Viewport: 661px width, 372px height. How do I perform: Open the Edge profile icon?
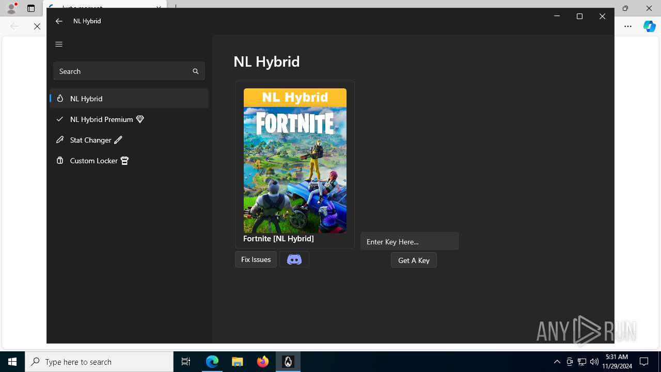pyautogui.click(x=11, y=8)
